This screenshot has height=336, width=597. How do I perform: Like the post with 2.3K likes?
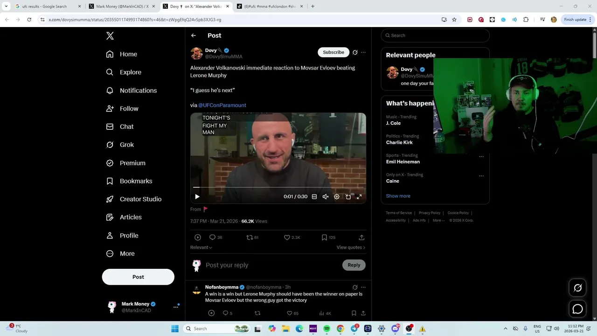[292, 238]
